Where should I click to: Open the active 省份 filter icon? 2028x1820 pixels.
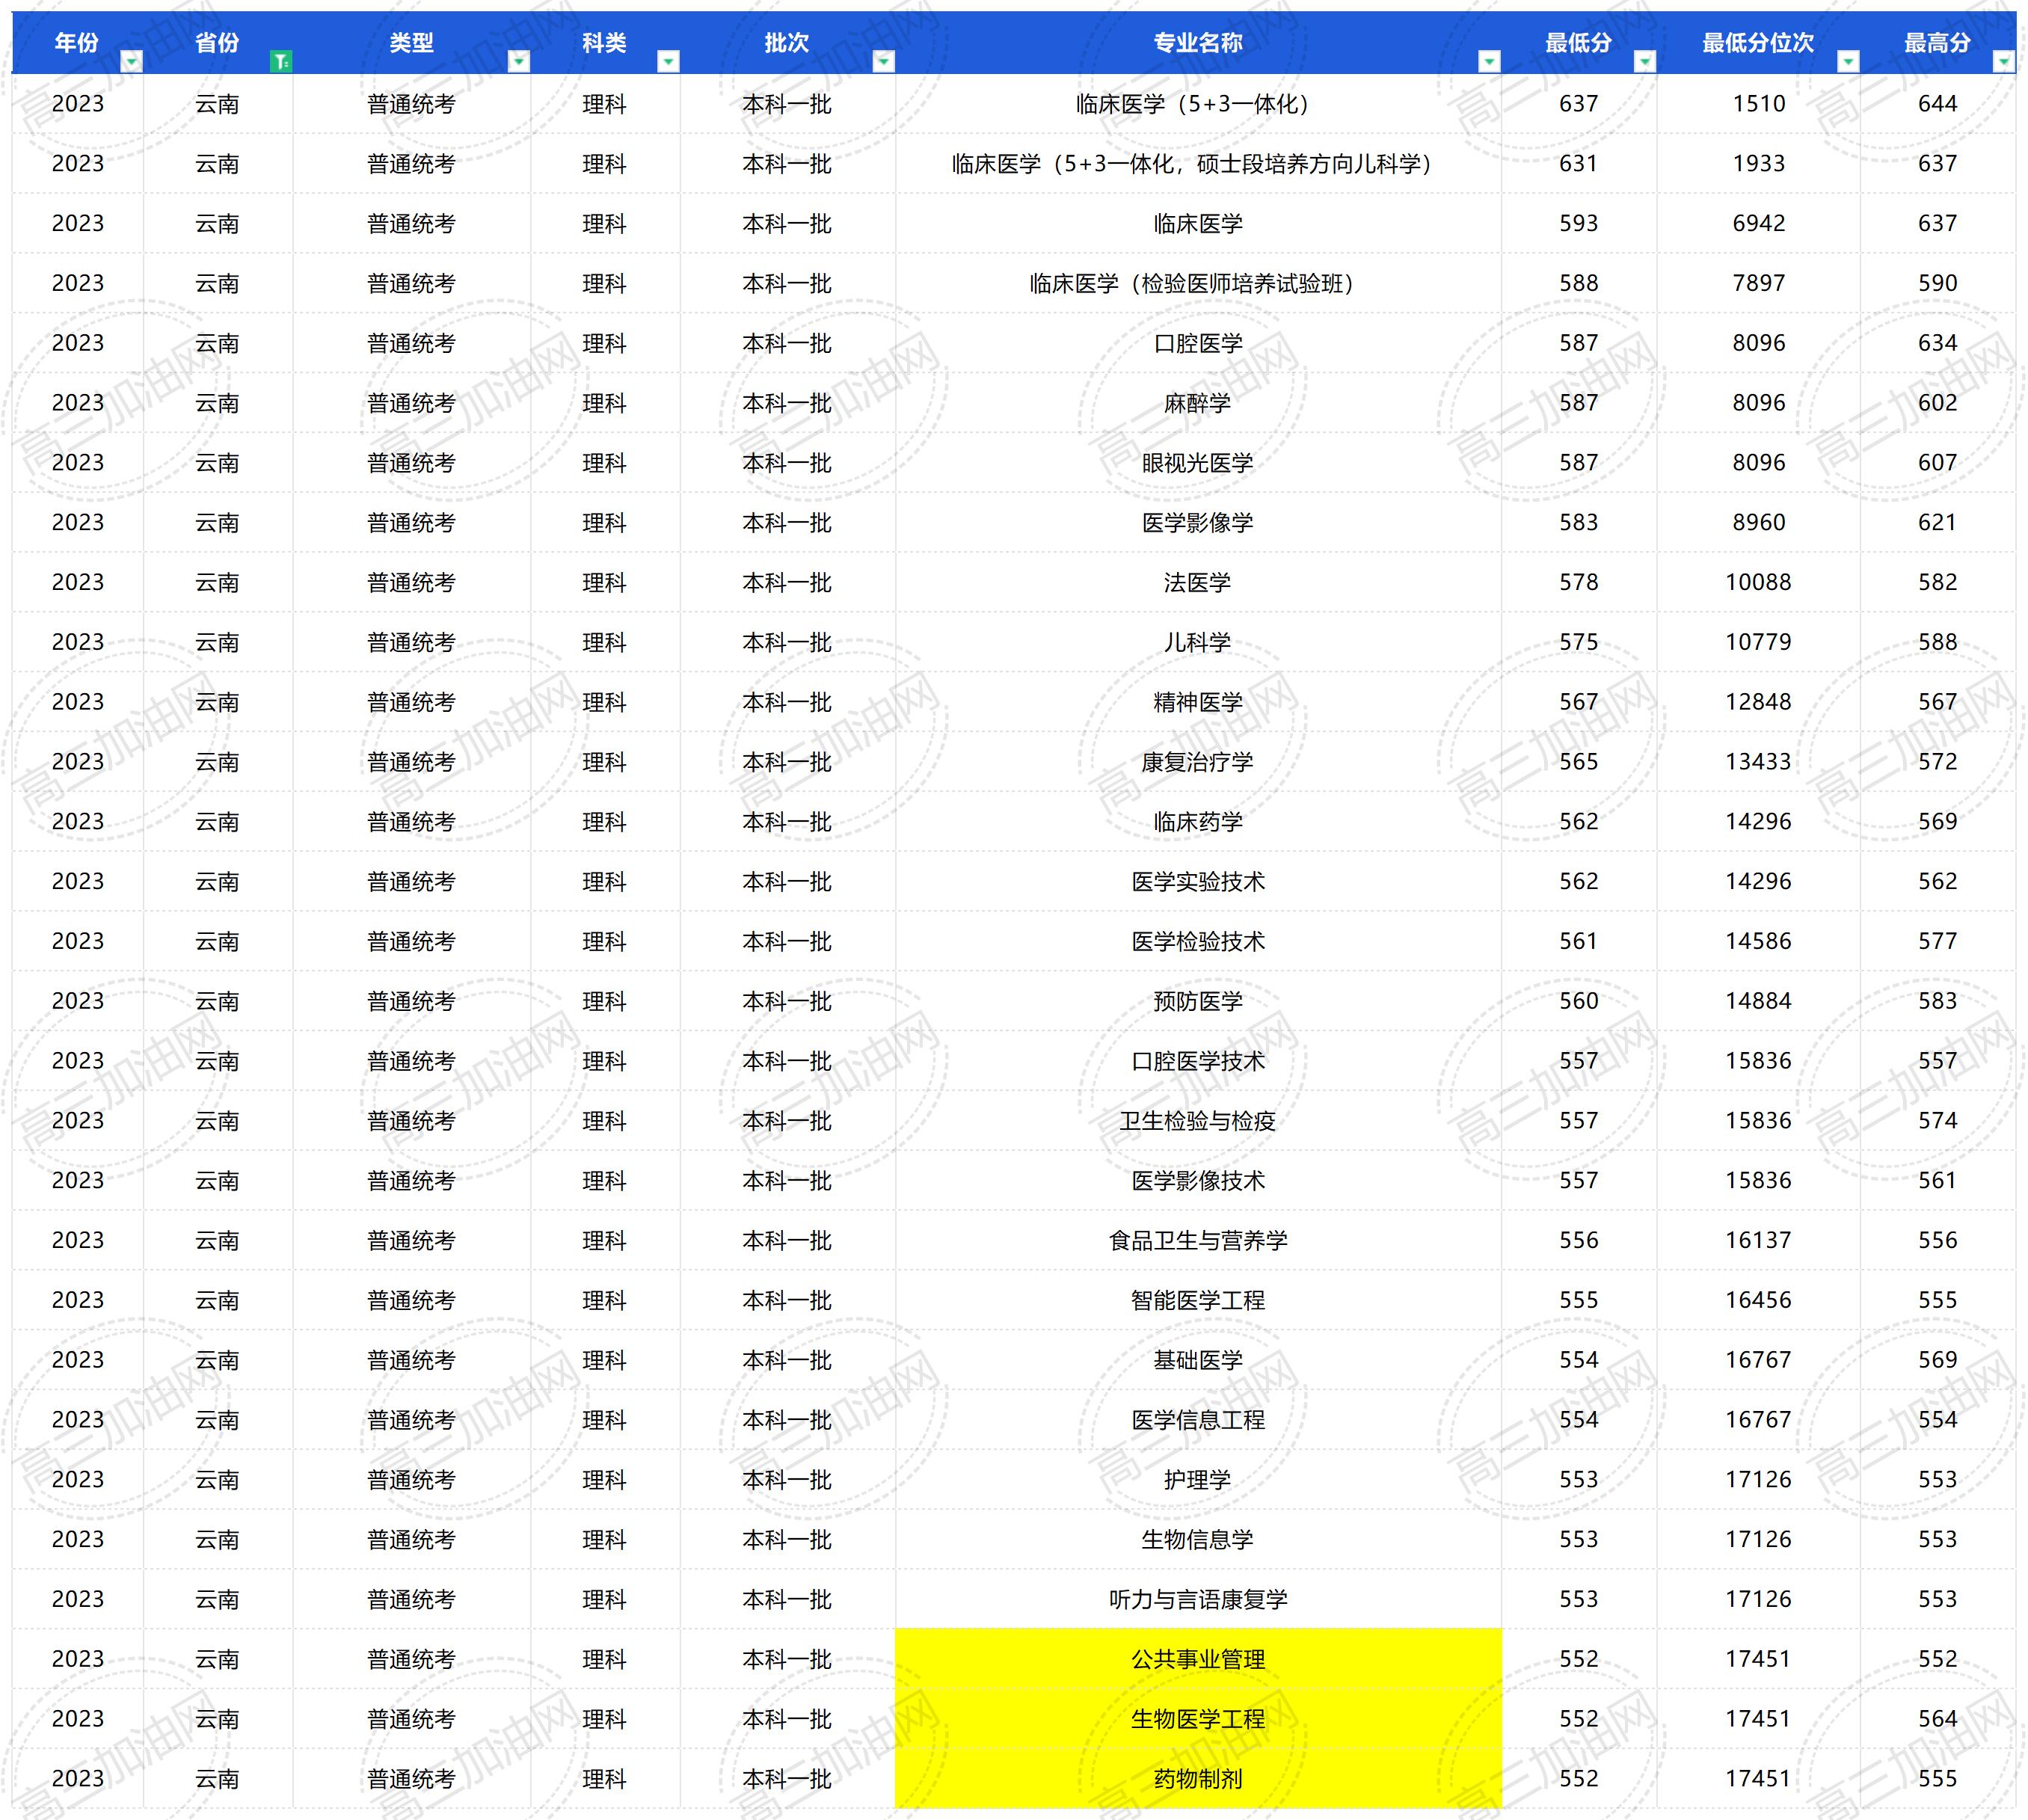point(281,62)
